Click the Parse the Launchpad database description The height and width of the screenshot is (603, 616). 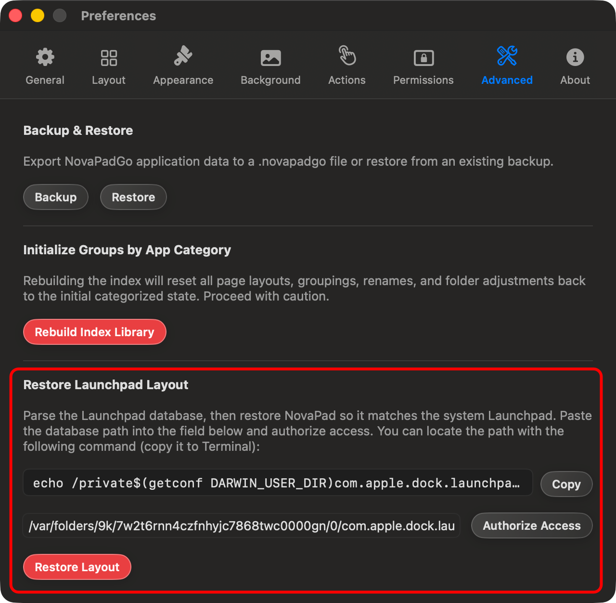[x=308, y=431]
